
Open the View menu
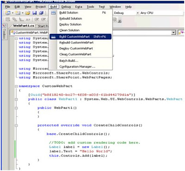coord(28,7)
